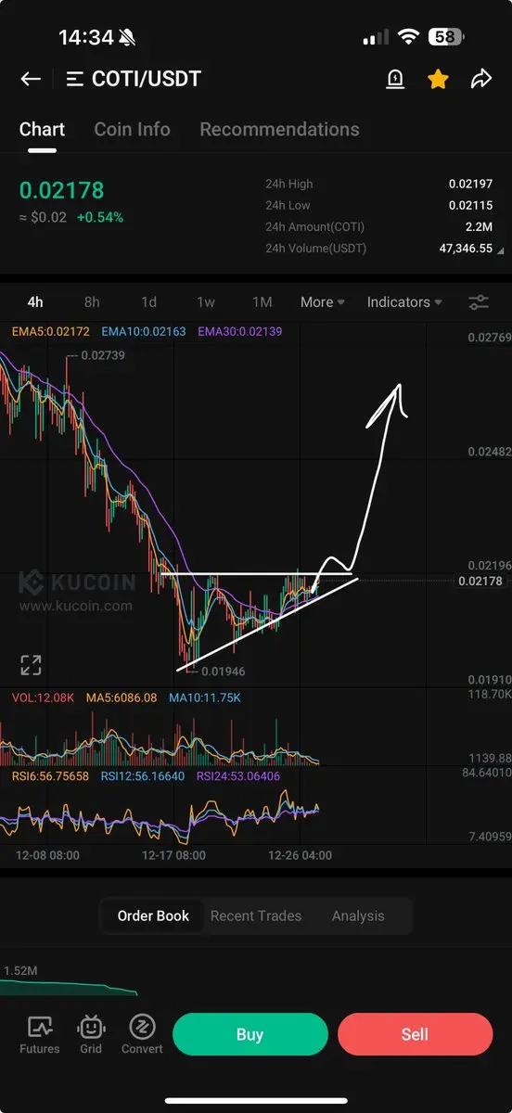The width and height of the screenshot is (512, 1113).
Task: Open the Indicators dropdown
Action: point(404,302)
